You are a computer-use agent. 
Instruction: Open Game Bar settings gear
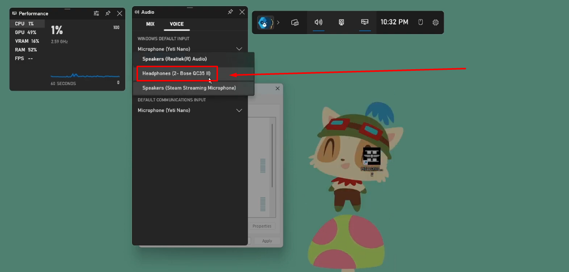(436, 22)
